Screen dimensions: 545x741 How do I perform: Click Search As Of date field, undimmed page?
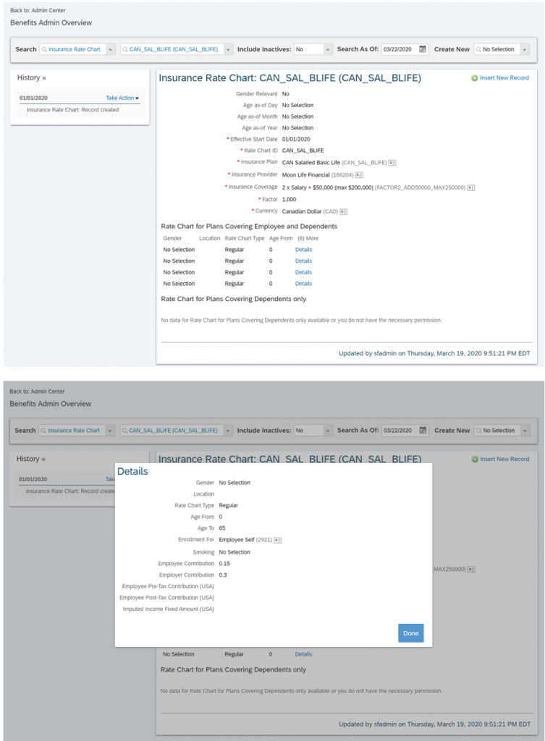400,49
